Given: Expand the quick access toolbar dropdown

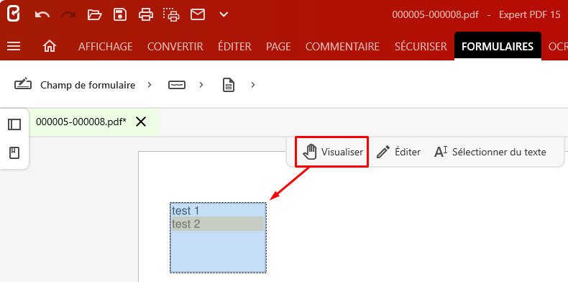Looking at the screenshot, I should pos(224,15).
